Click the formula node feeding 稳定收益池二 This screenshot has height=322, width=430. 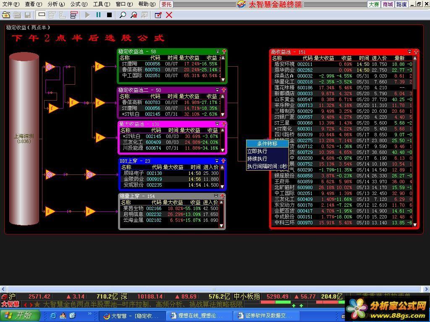coord(100,103)
